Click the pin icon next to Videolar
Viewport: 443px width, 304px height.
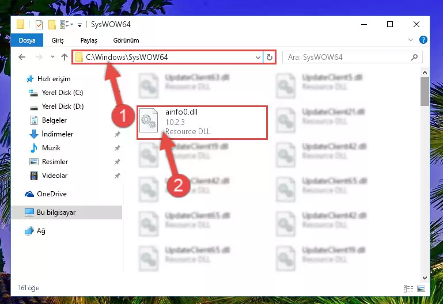click(x=118, y=176)
